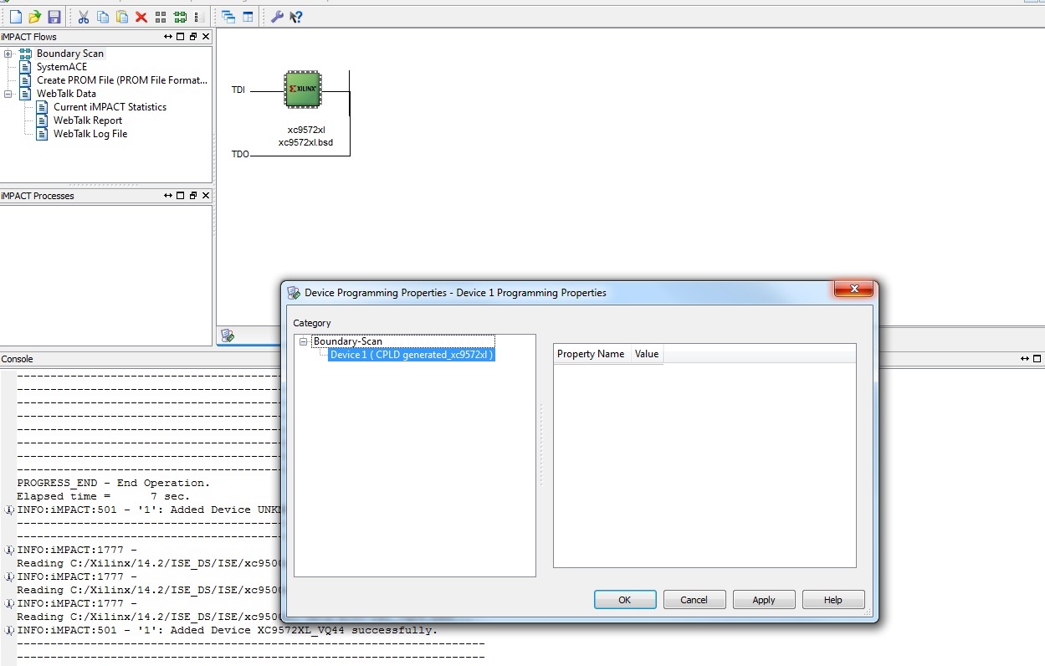Click the grayed-out list toolbar icon
Image resolution: width=1045 pixels, height=666 pixels.
point(199,17)
